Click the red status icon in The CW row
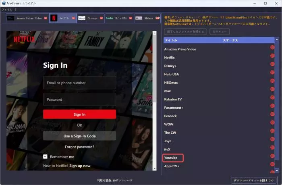 (272, 131)
